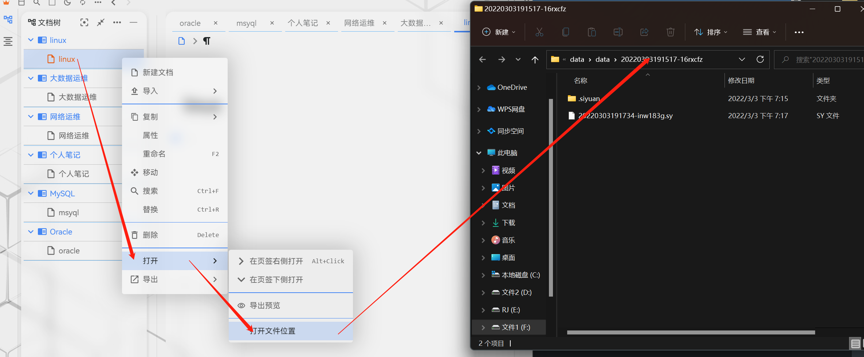This screenshot has width=864, height=357.
Task: Choose 重命名 from the context menu
Action: tap(154, 154)
